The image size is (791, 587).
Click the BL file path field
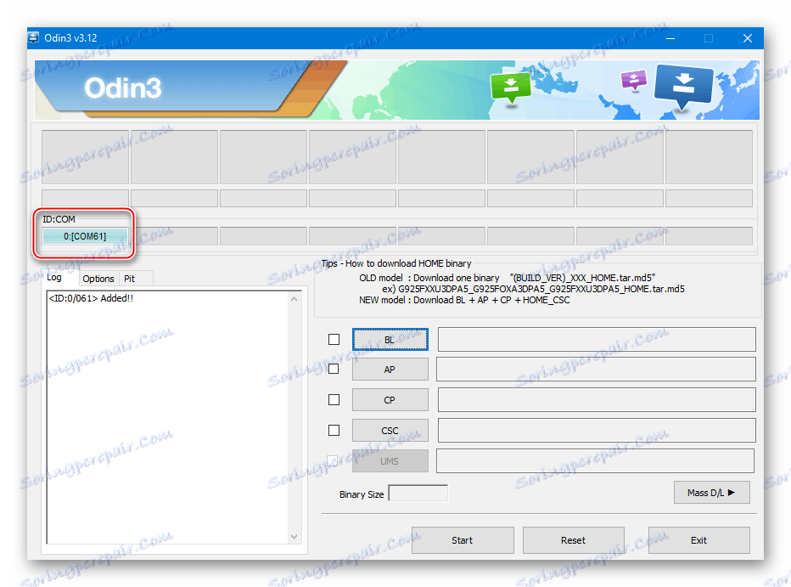coord(597,339)
